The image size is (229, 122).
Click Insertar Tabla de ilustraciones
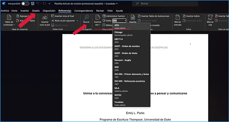pos(154,16)
